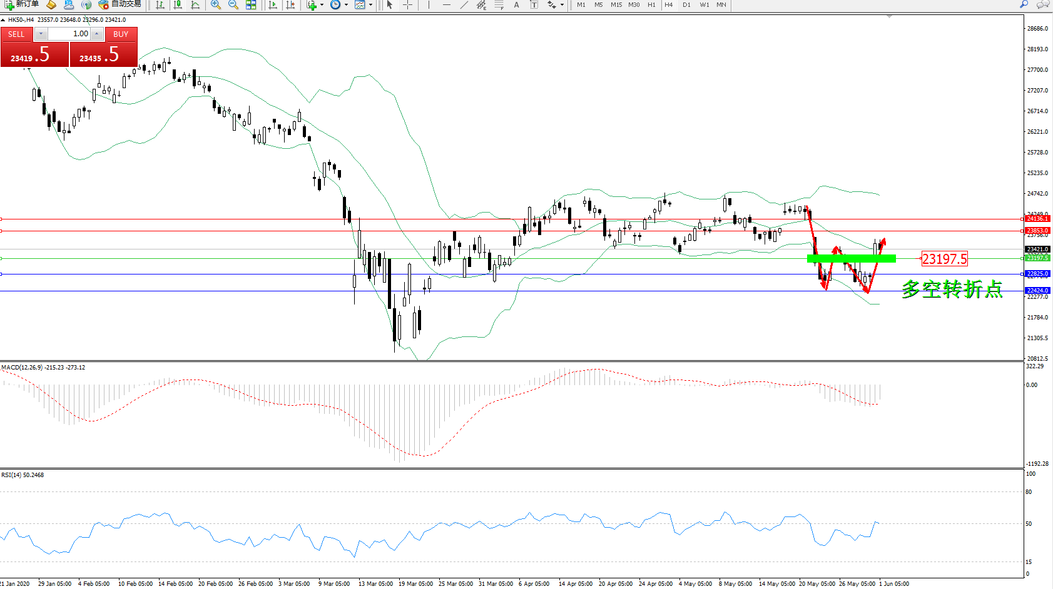Click the zoom out magnifier icon
The height and width of the screenshot is (589, 1053).
point(233,5)
